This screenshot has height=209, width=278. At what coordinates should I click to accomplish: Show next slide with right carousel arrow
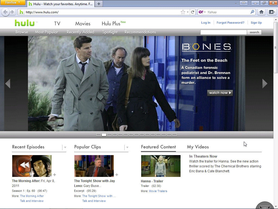click(265, 84)
